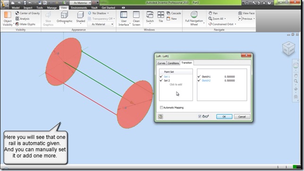Open Object Visibility options
Viewport: 304px width, 171px height.
coord(8,19)
